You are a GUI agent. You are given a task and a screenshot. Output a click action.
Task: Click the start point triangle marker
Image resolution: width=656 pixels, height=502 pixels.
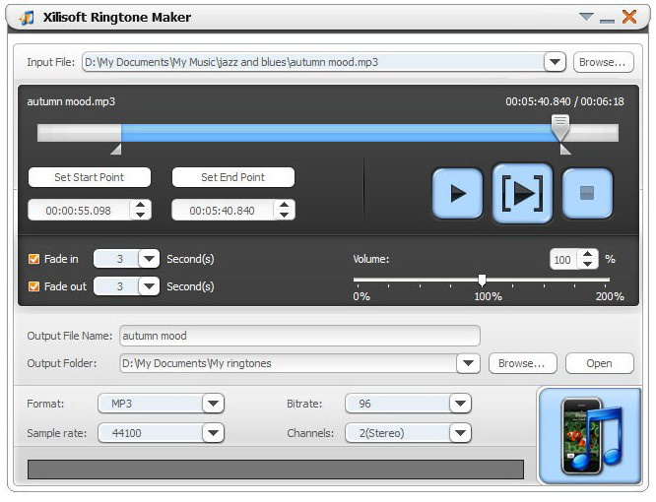coord(116,150)
